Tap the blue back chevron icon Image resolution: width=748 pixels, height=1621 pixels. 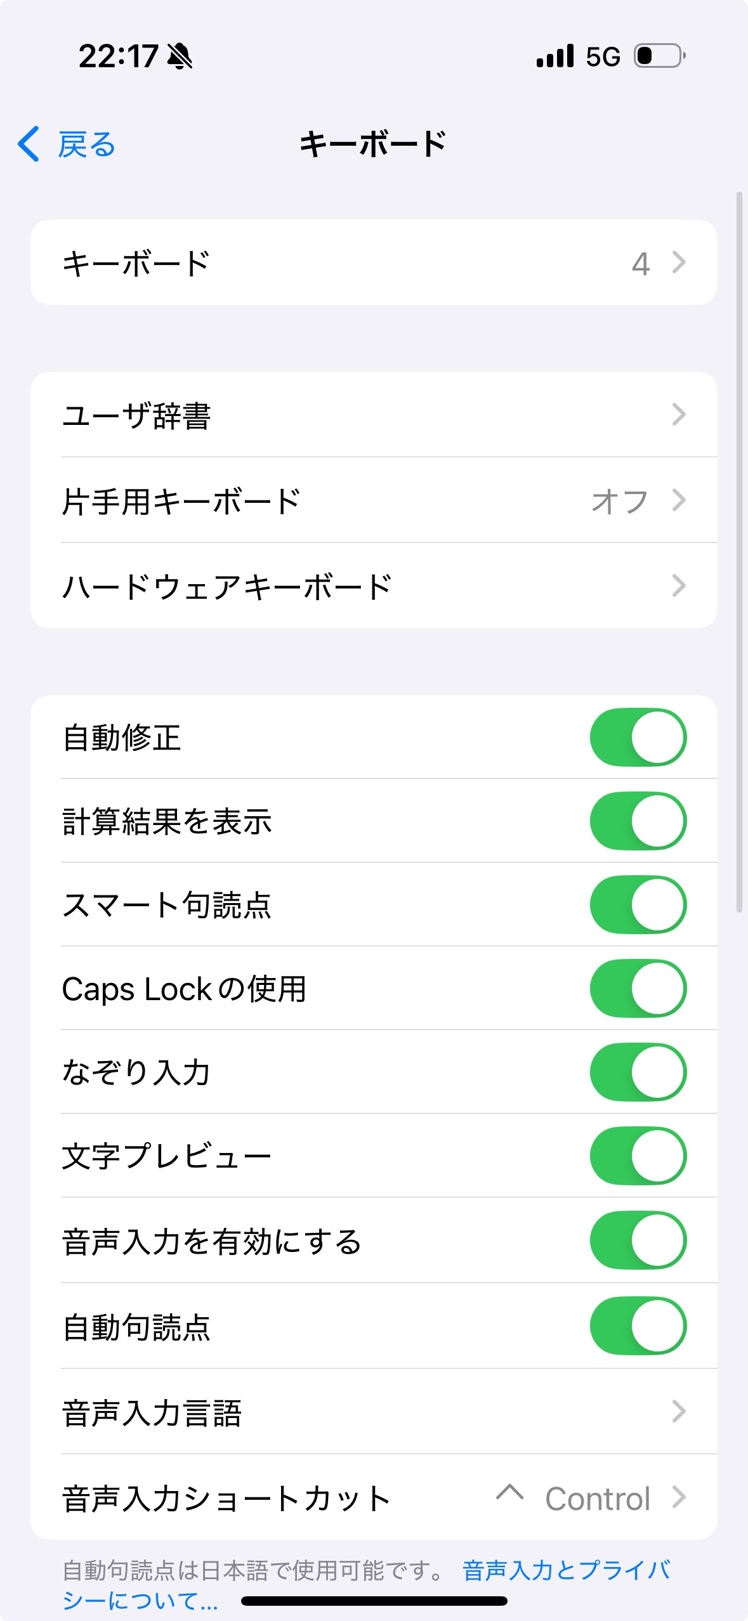(x=29, y=144)
